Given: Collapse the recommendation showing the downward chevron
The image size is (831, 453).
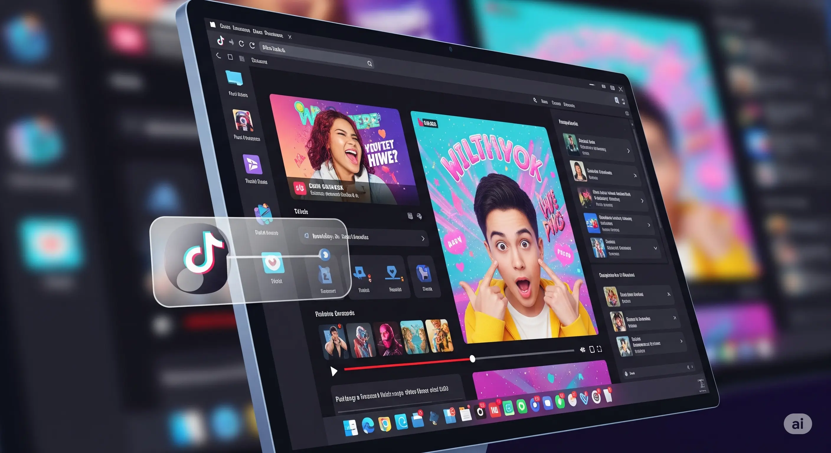Looking at the screenshot, I should 655,248.
